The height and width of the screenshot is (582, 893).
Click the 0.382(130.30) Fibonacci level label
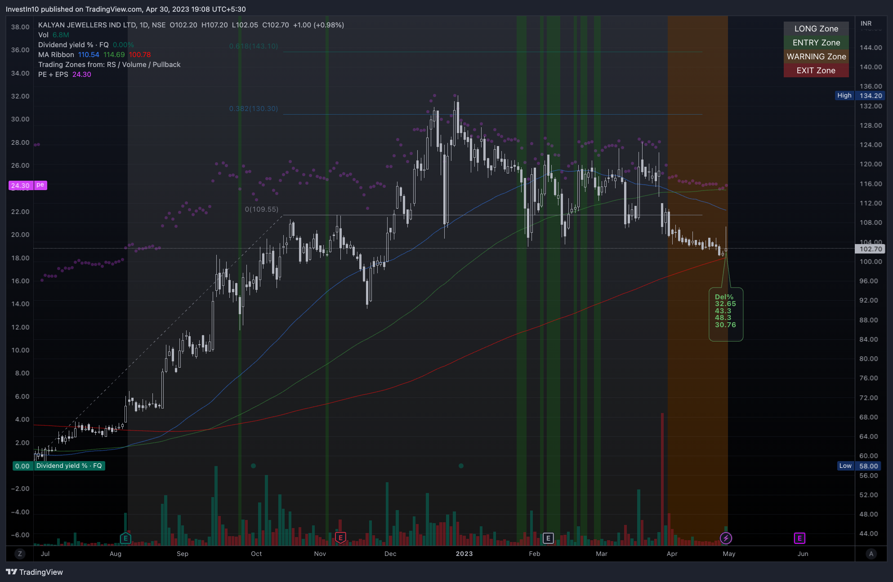pos(254,109)
